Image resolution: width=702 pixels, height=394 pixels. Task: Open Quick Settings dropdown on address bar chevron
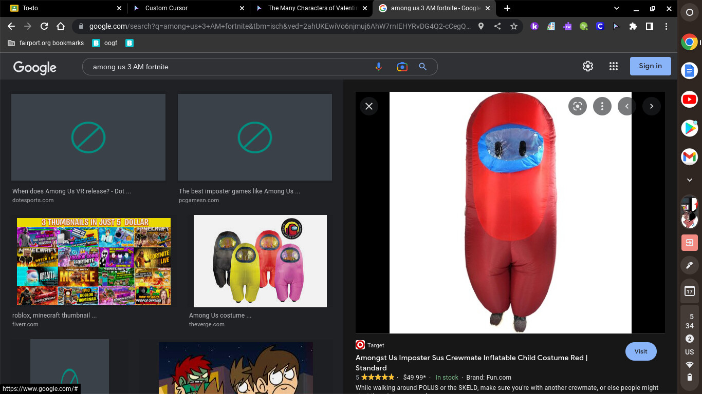616,8
